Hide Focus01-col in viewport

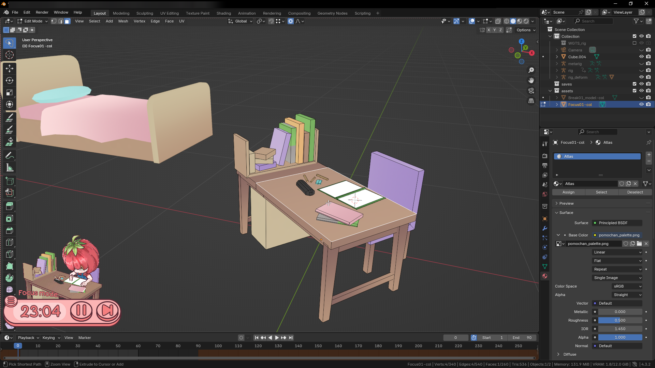(x=641, y=105)
